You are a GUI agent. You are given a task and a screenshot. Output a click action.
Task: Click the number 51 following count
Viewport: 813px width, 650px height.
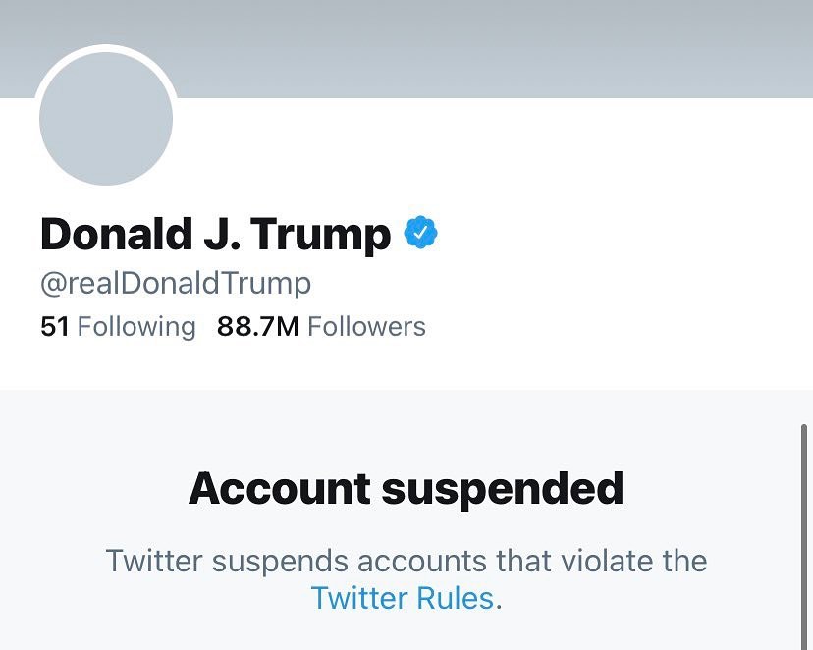click(x=55, y=326)
